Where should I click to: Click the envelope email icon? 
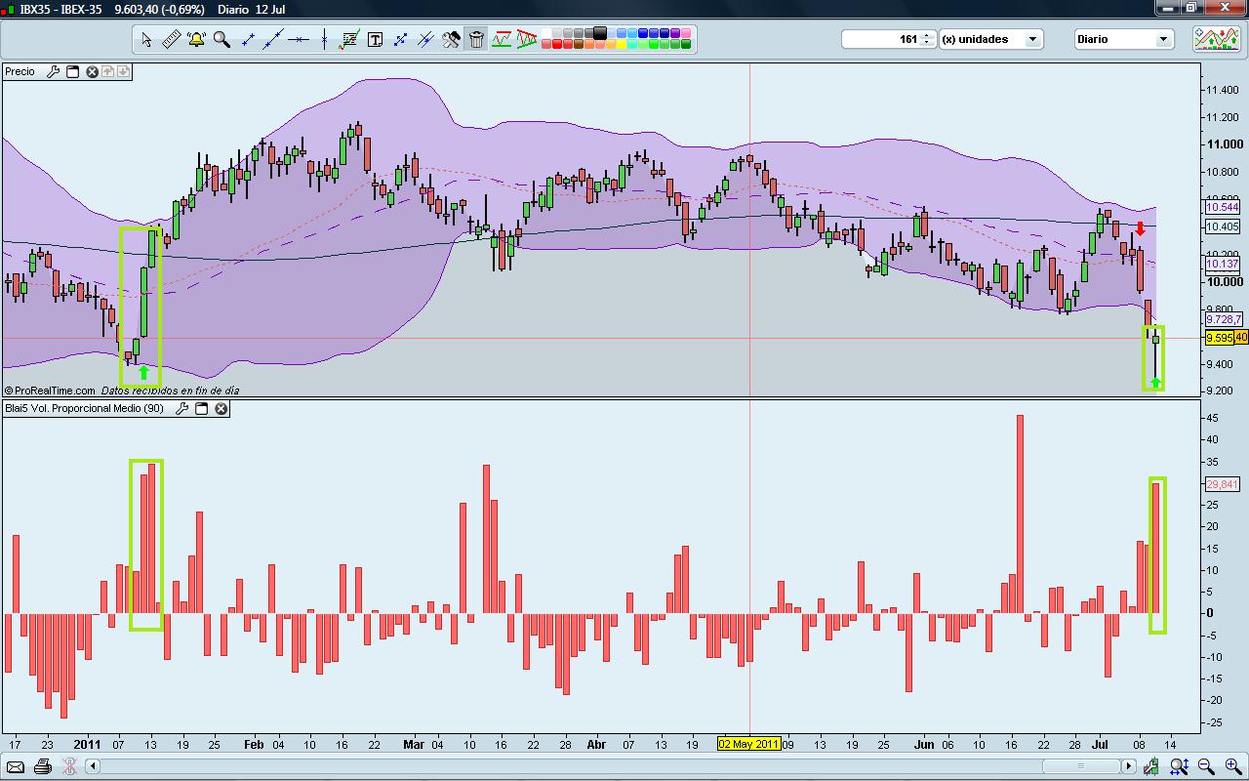tap(16, 766)
